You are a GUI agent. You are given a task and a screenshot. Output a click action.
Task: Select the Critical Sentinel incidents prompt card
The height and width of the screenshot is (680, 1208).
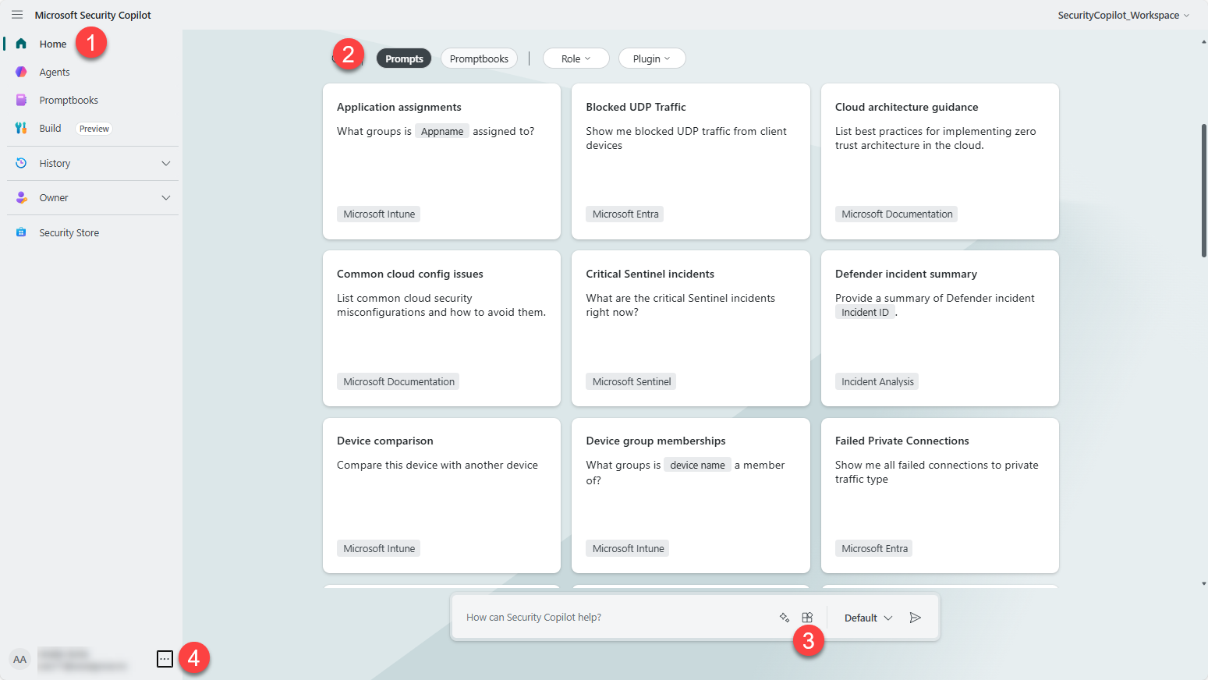(689, 328)
